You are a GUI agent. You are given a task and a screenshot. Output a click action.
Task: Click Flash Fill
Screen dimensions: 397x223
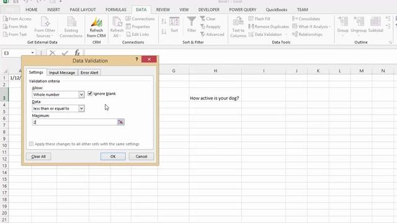[x=259, y=19]
